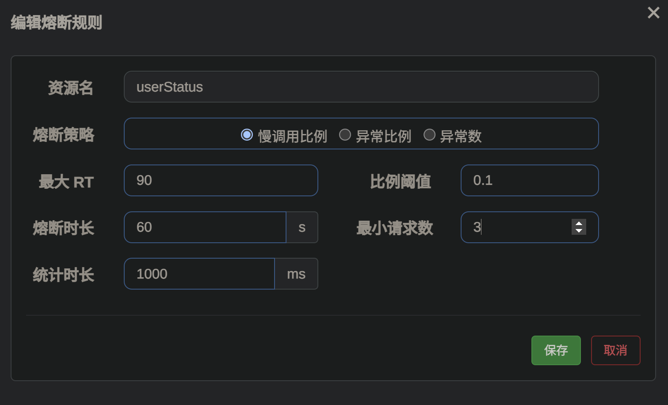Cancel editing with the 取消 button

click(615, 350)
